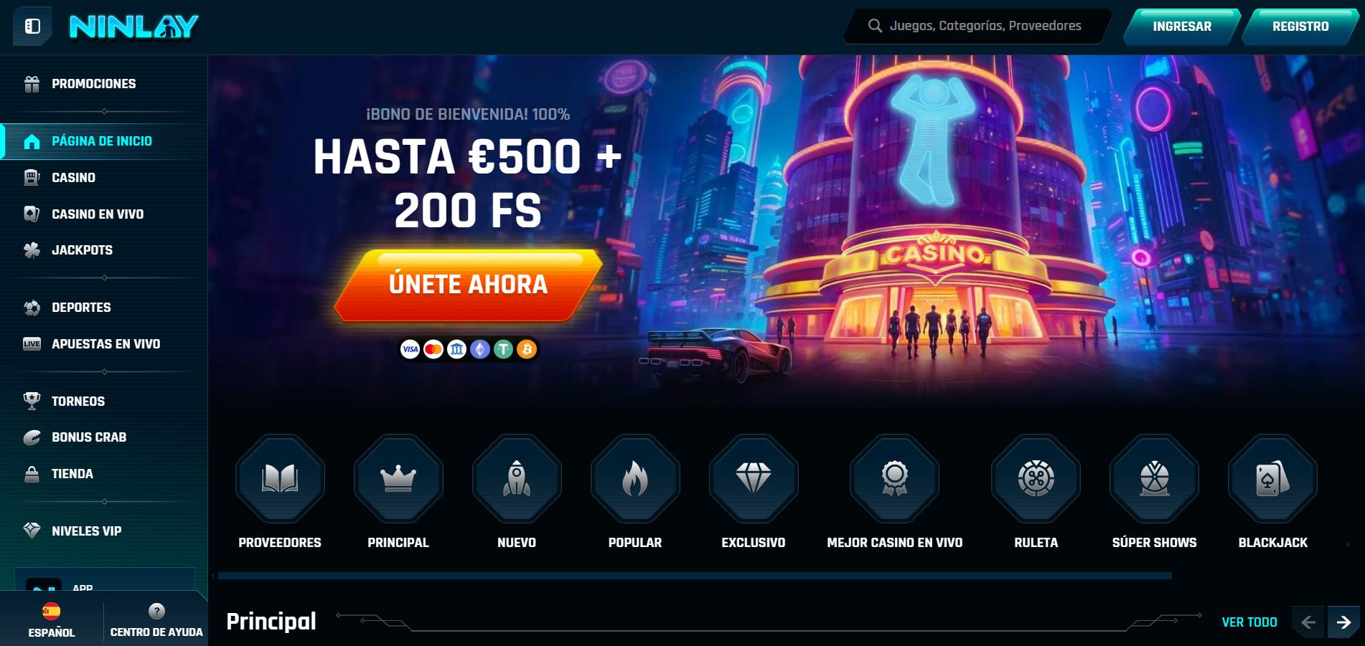Screen dimensions: 1365x646
Task: Click the games search field
Action: tap(978, 27)
